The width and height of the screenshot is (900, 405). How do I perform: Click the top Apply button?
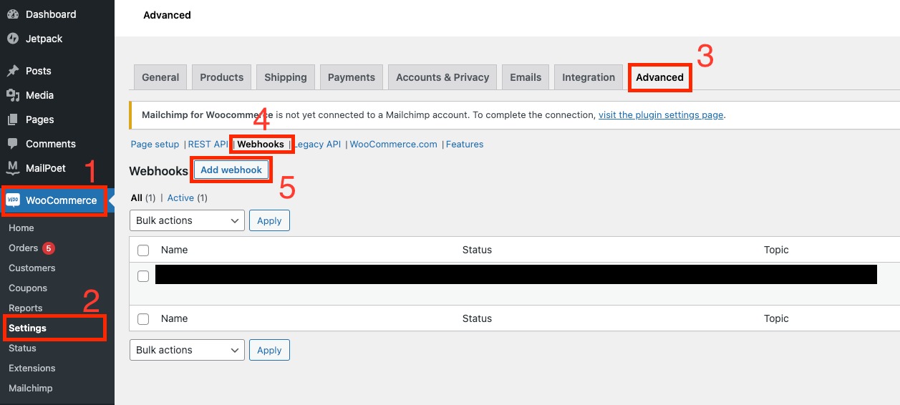(269, 220)
